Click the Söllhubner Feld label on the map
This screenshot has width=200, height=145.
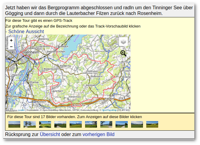point(90,73)
